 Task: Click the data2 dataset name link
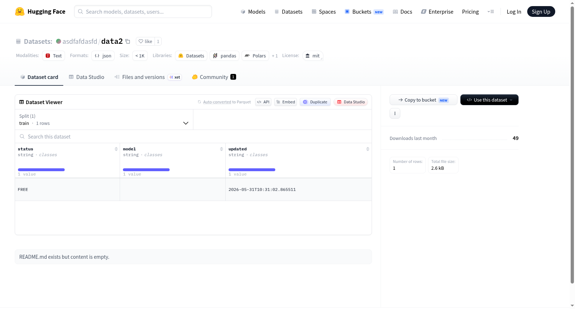point(112,41)
